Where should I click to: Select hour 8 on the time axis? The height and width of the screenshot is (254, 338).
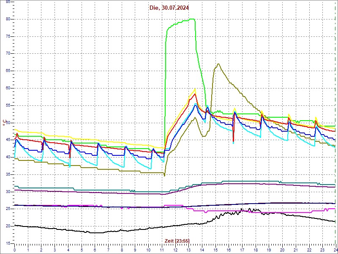[122, 250]
